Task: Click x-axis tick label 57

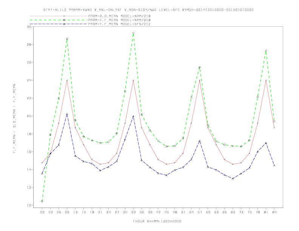Action: 200,212
